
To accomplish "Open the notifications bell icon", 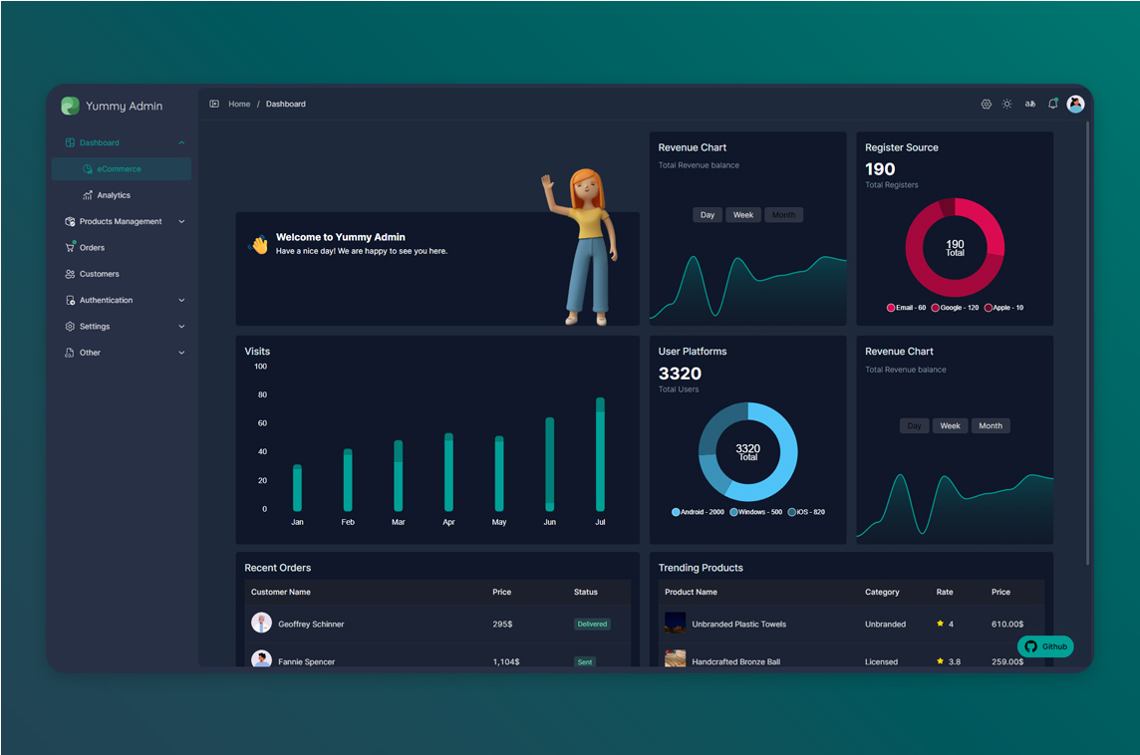I will pos(1052,104).
